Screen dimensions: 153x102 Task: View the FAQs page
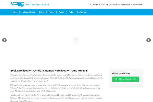point(71,12)
